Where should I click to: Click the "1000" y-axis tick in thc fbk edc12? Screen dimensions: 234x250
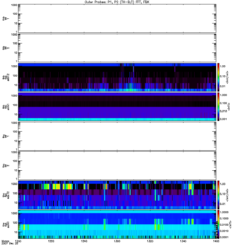pyautogui.click(x=14, y=184)
